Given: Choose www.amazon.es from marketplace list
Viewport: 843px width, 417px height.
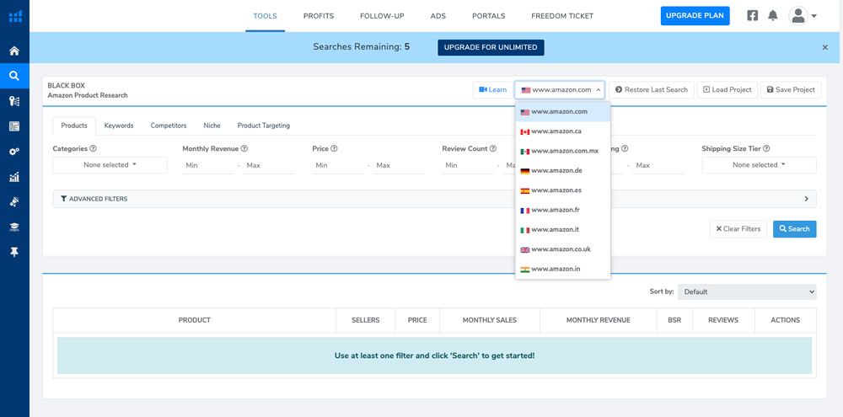Looking at the screenshot, I should point(563,190).
